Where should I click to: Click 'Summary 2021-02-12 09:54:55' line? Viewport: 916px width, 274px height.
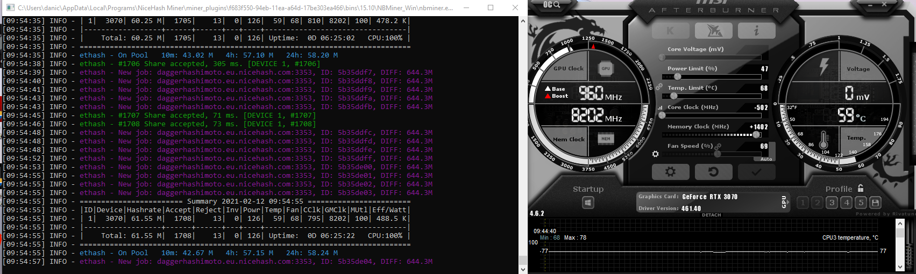point(245,201)
